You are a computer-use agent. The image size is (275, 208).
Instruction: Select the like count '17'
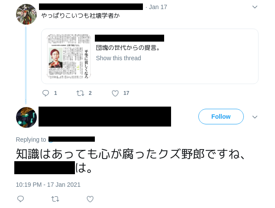click(126, 93)
